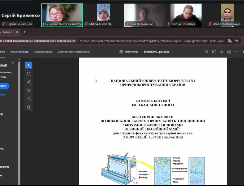
Task: Click muted mic icon of Сергій Бриженко
Action: click(x=3, y=24)
